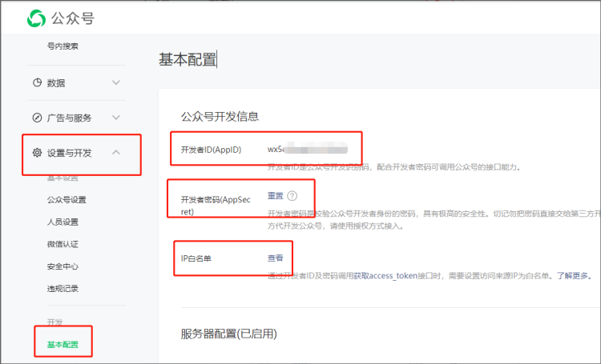Click the 数据 clock icon in sidebar
The width and height of the screenshot is (601, 364).
(37, 82)
